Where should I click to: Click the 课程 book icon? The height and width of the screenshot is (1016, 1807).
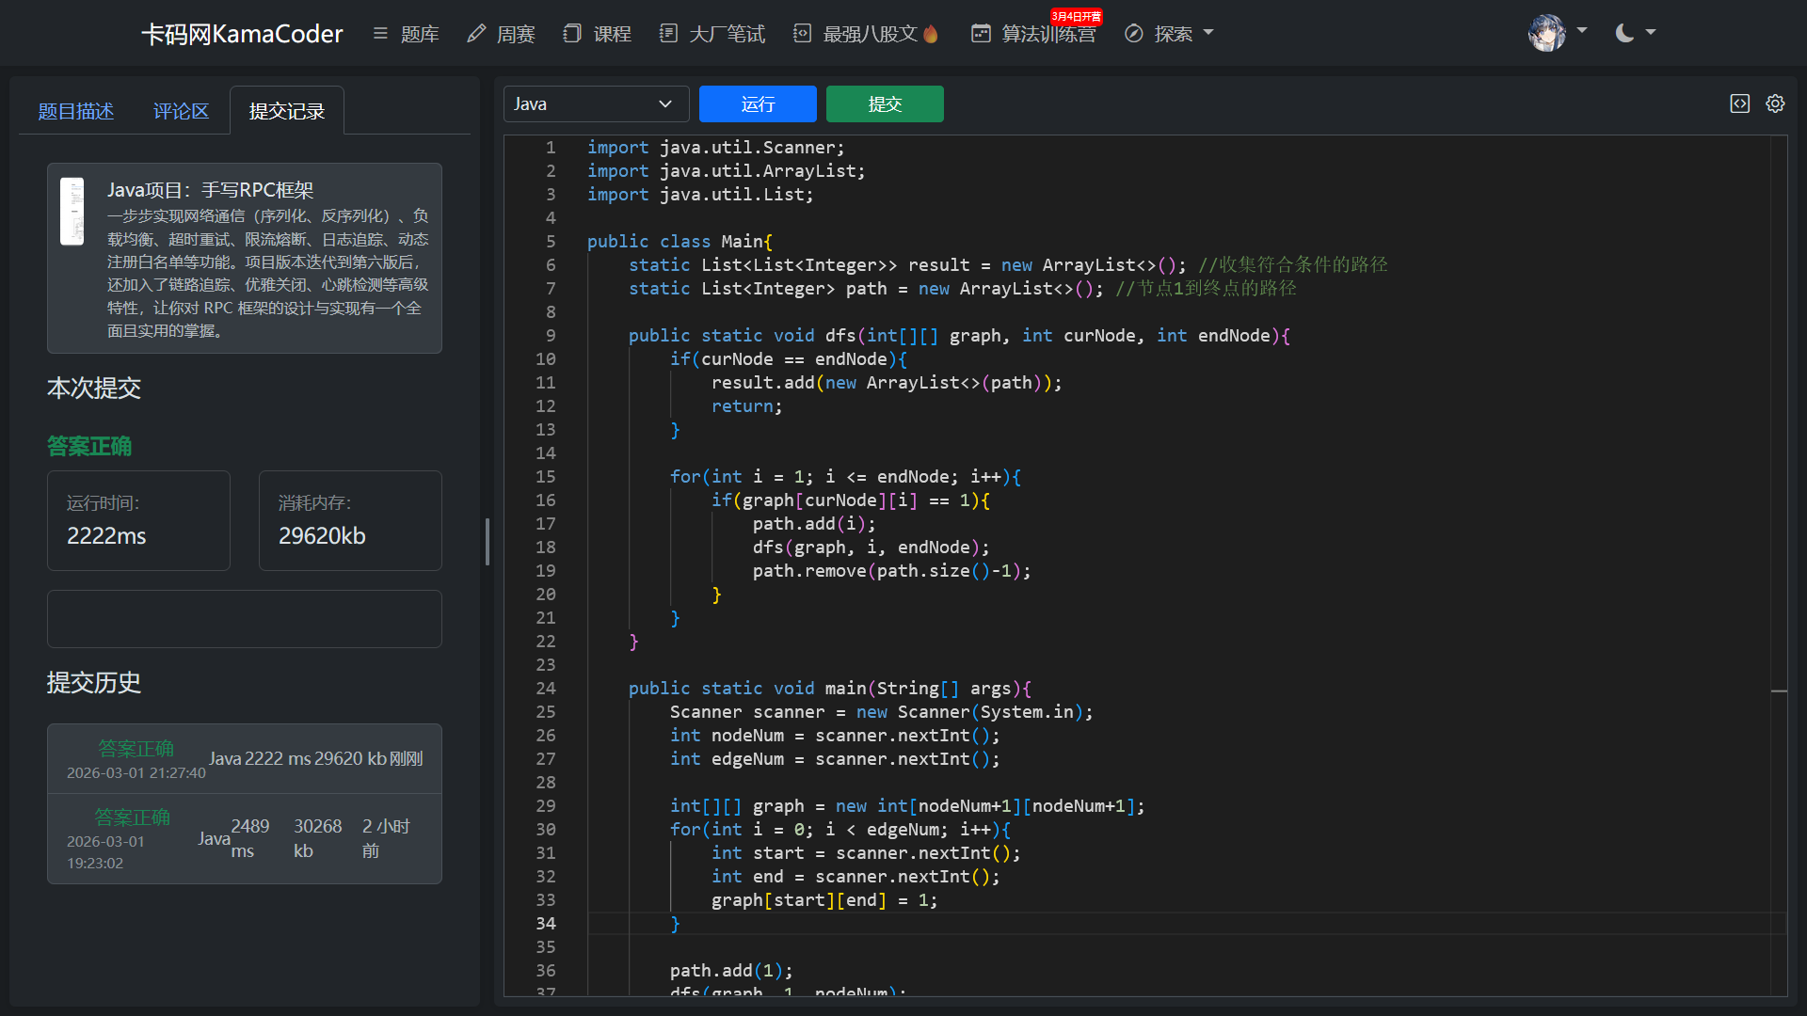coord(571,34)
